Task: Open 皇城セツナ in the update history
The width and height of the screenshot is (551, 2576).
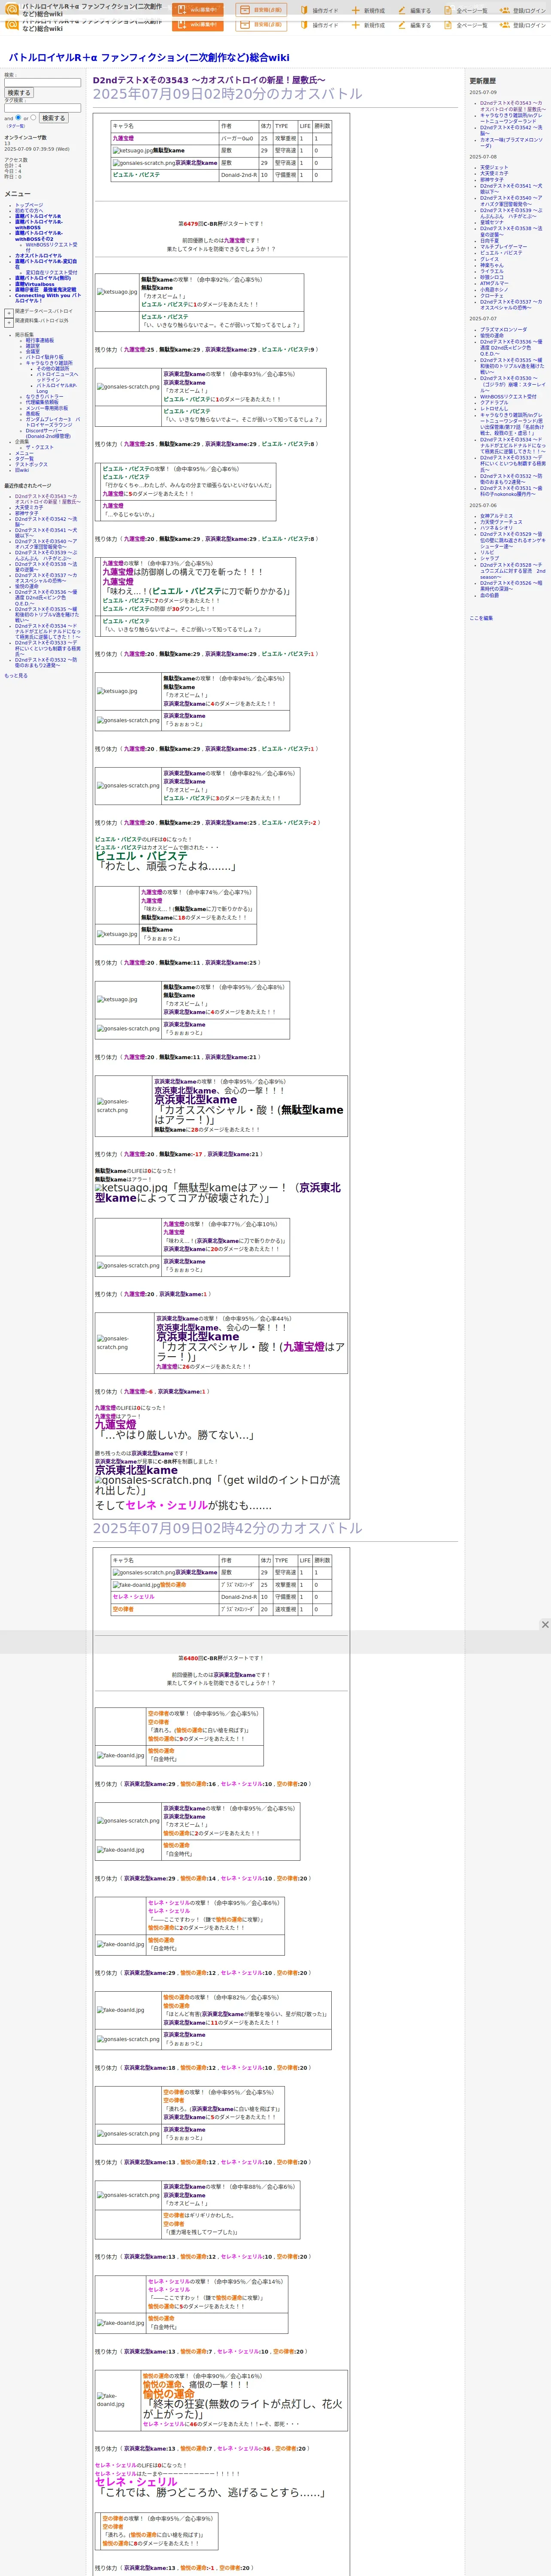Action: (492, 222)
